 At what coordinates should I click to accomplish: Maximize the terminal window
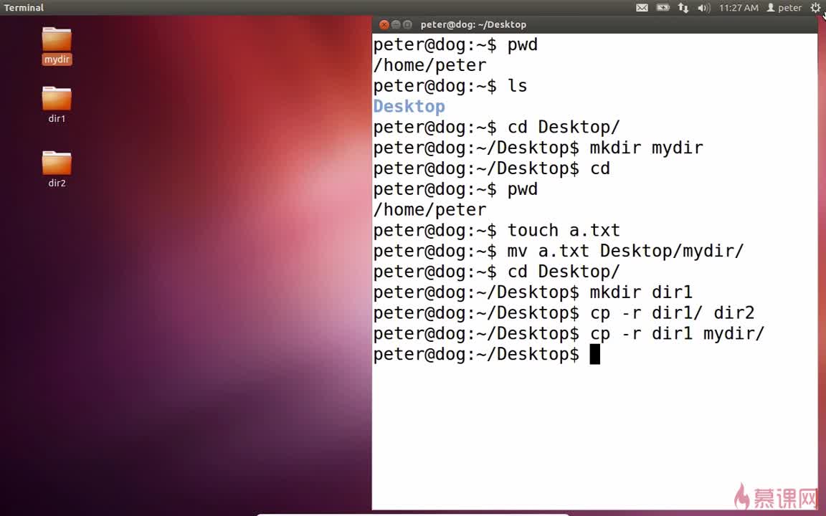point(407,25)
